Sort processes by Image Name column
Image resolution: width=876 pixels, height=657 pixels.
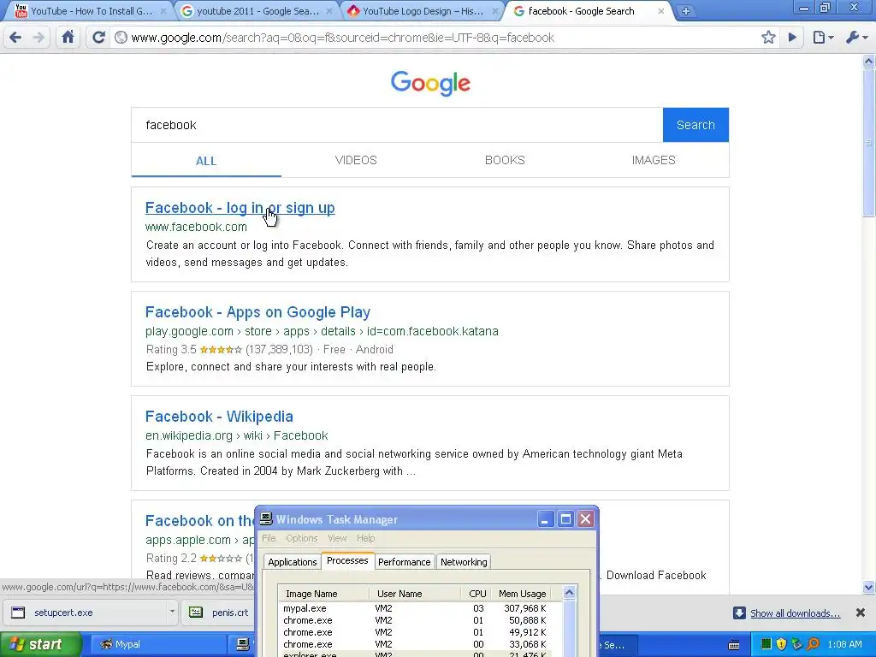coord(323,594)
